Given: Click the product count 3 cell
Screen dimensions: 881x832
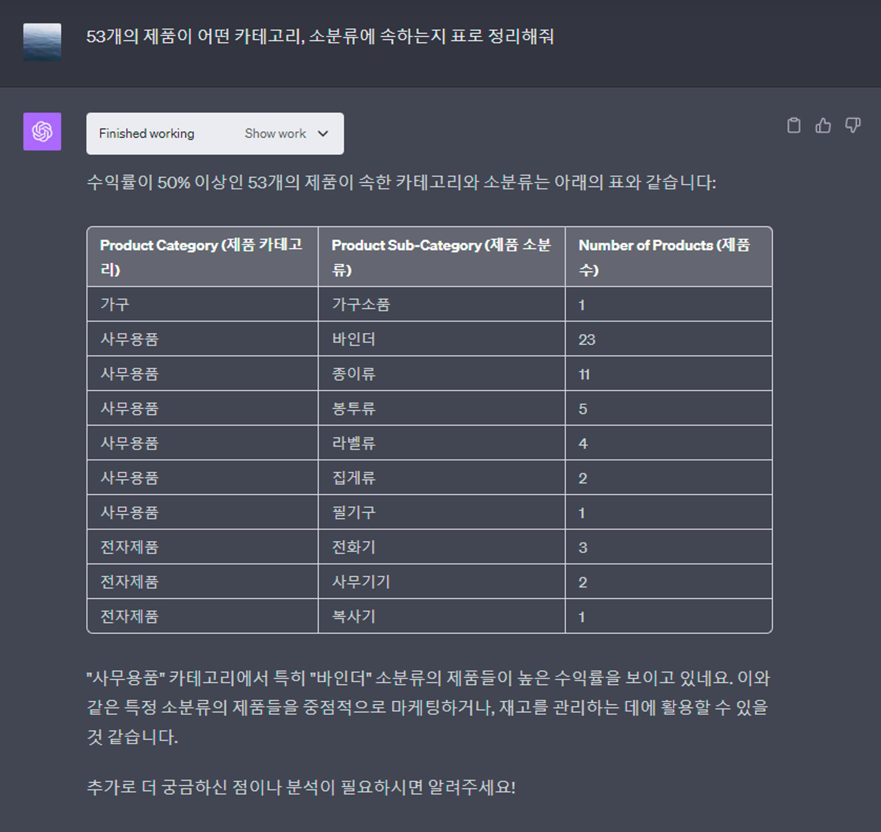Looking at the screenshot, I should coord(668,547).
